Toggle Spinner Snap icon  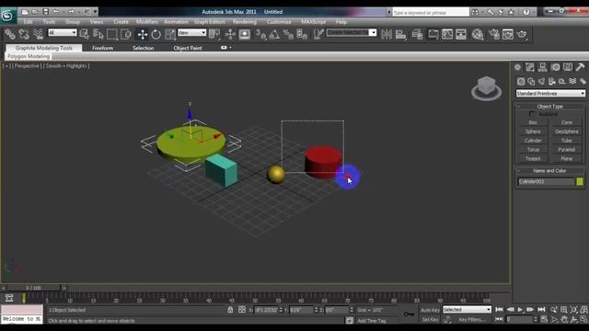click(302, 35)
